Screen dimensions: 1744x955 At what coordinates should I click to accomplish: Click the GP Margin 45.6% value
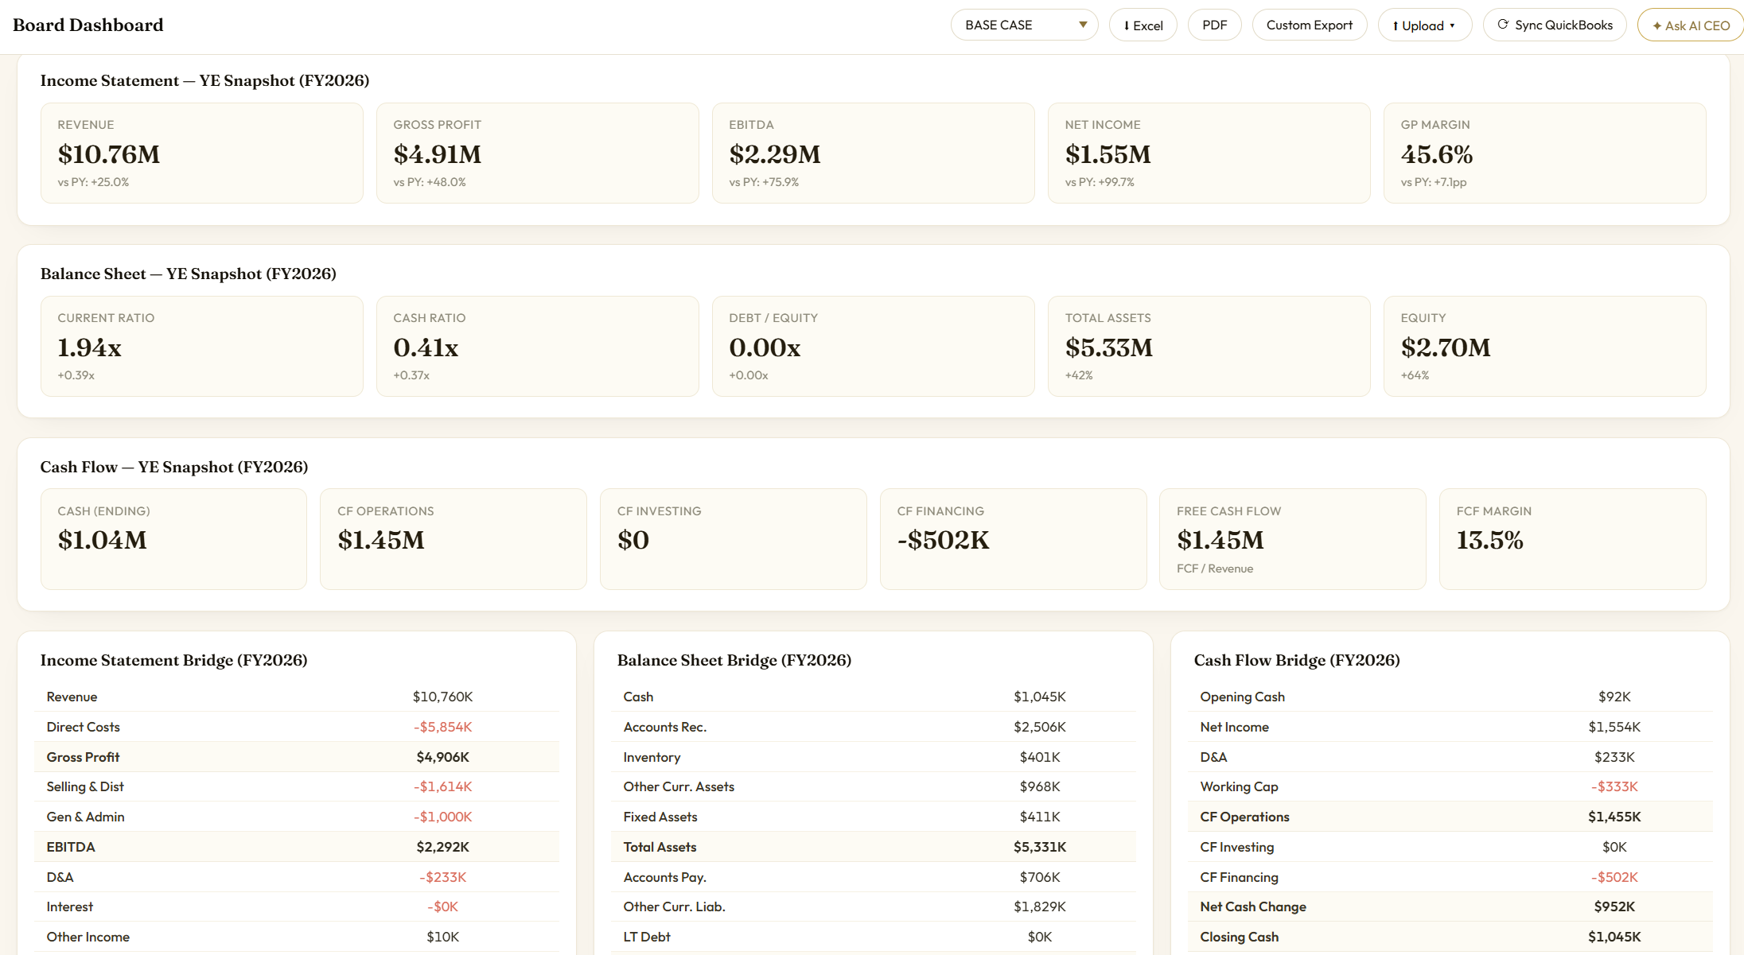click(x=1437, y=154)
